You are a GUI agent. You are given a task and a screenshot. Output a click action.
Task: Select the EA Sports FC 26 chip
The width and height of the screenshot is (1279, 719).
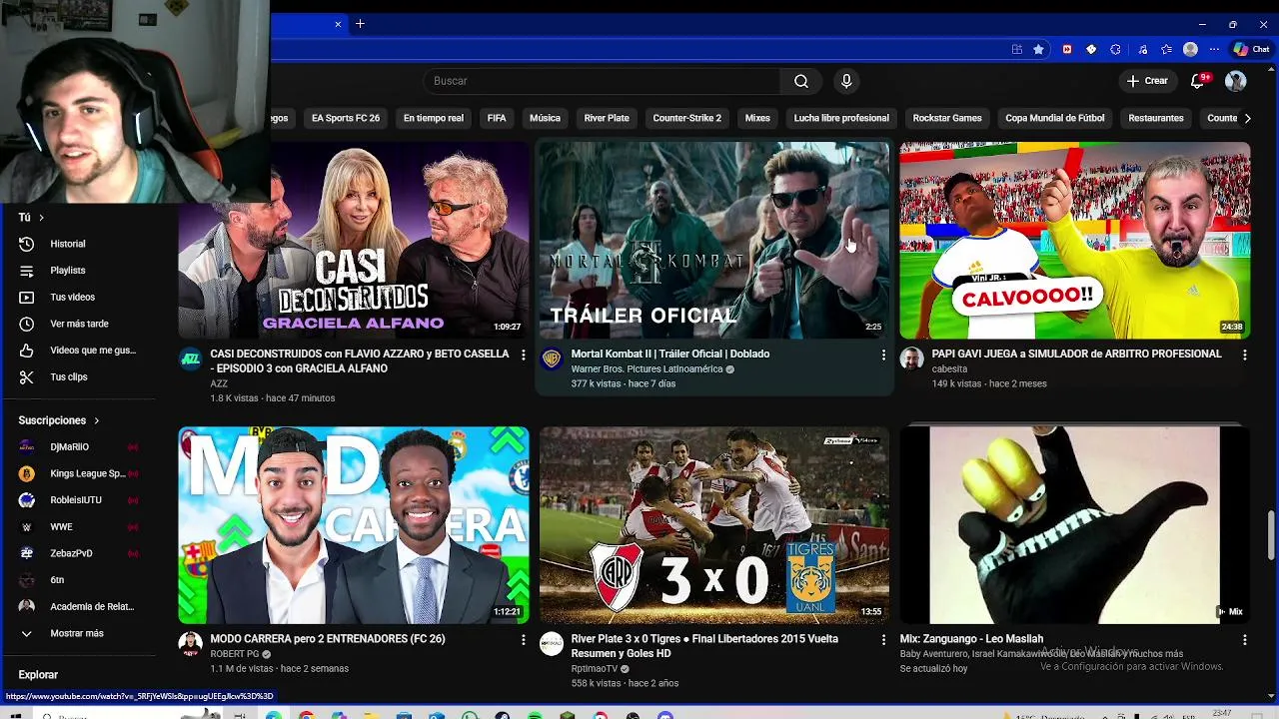pyautogui.click(x=346, y=118)
